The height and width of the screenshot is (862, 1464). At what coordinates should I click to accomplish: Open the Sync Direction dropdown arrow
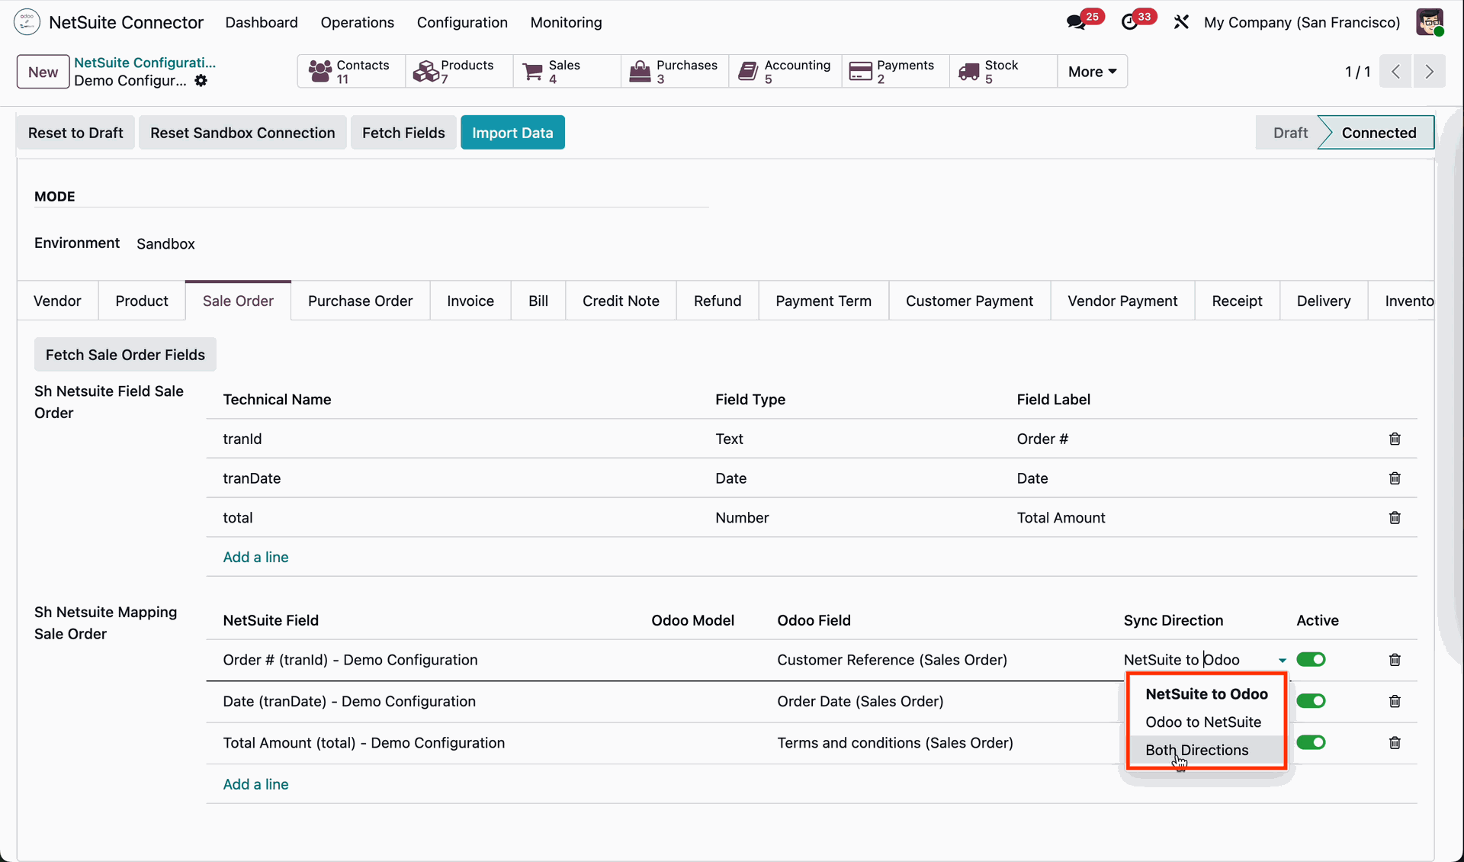click(1282, 661)
